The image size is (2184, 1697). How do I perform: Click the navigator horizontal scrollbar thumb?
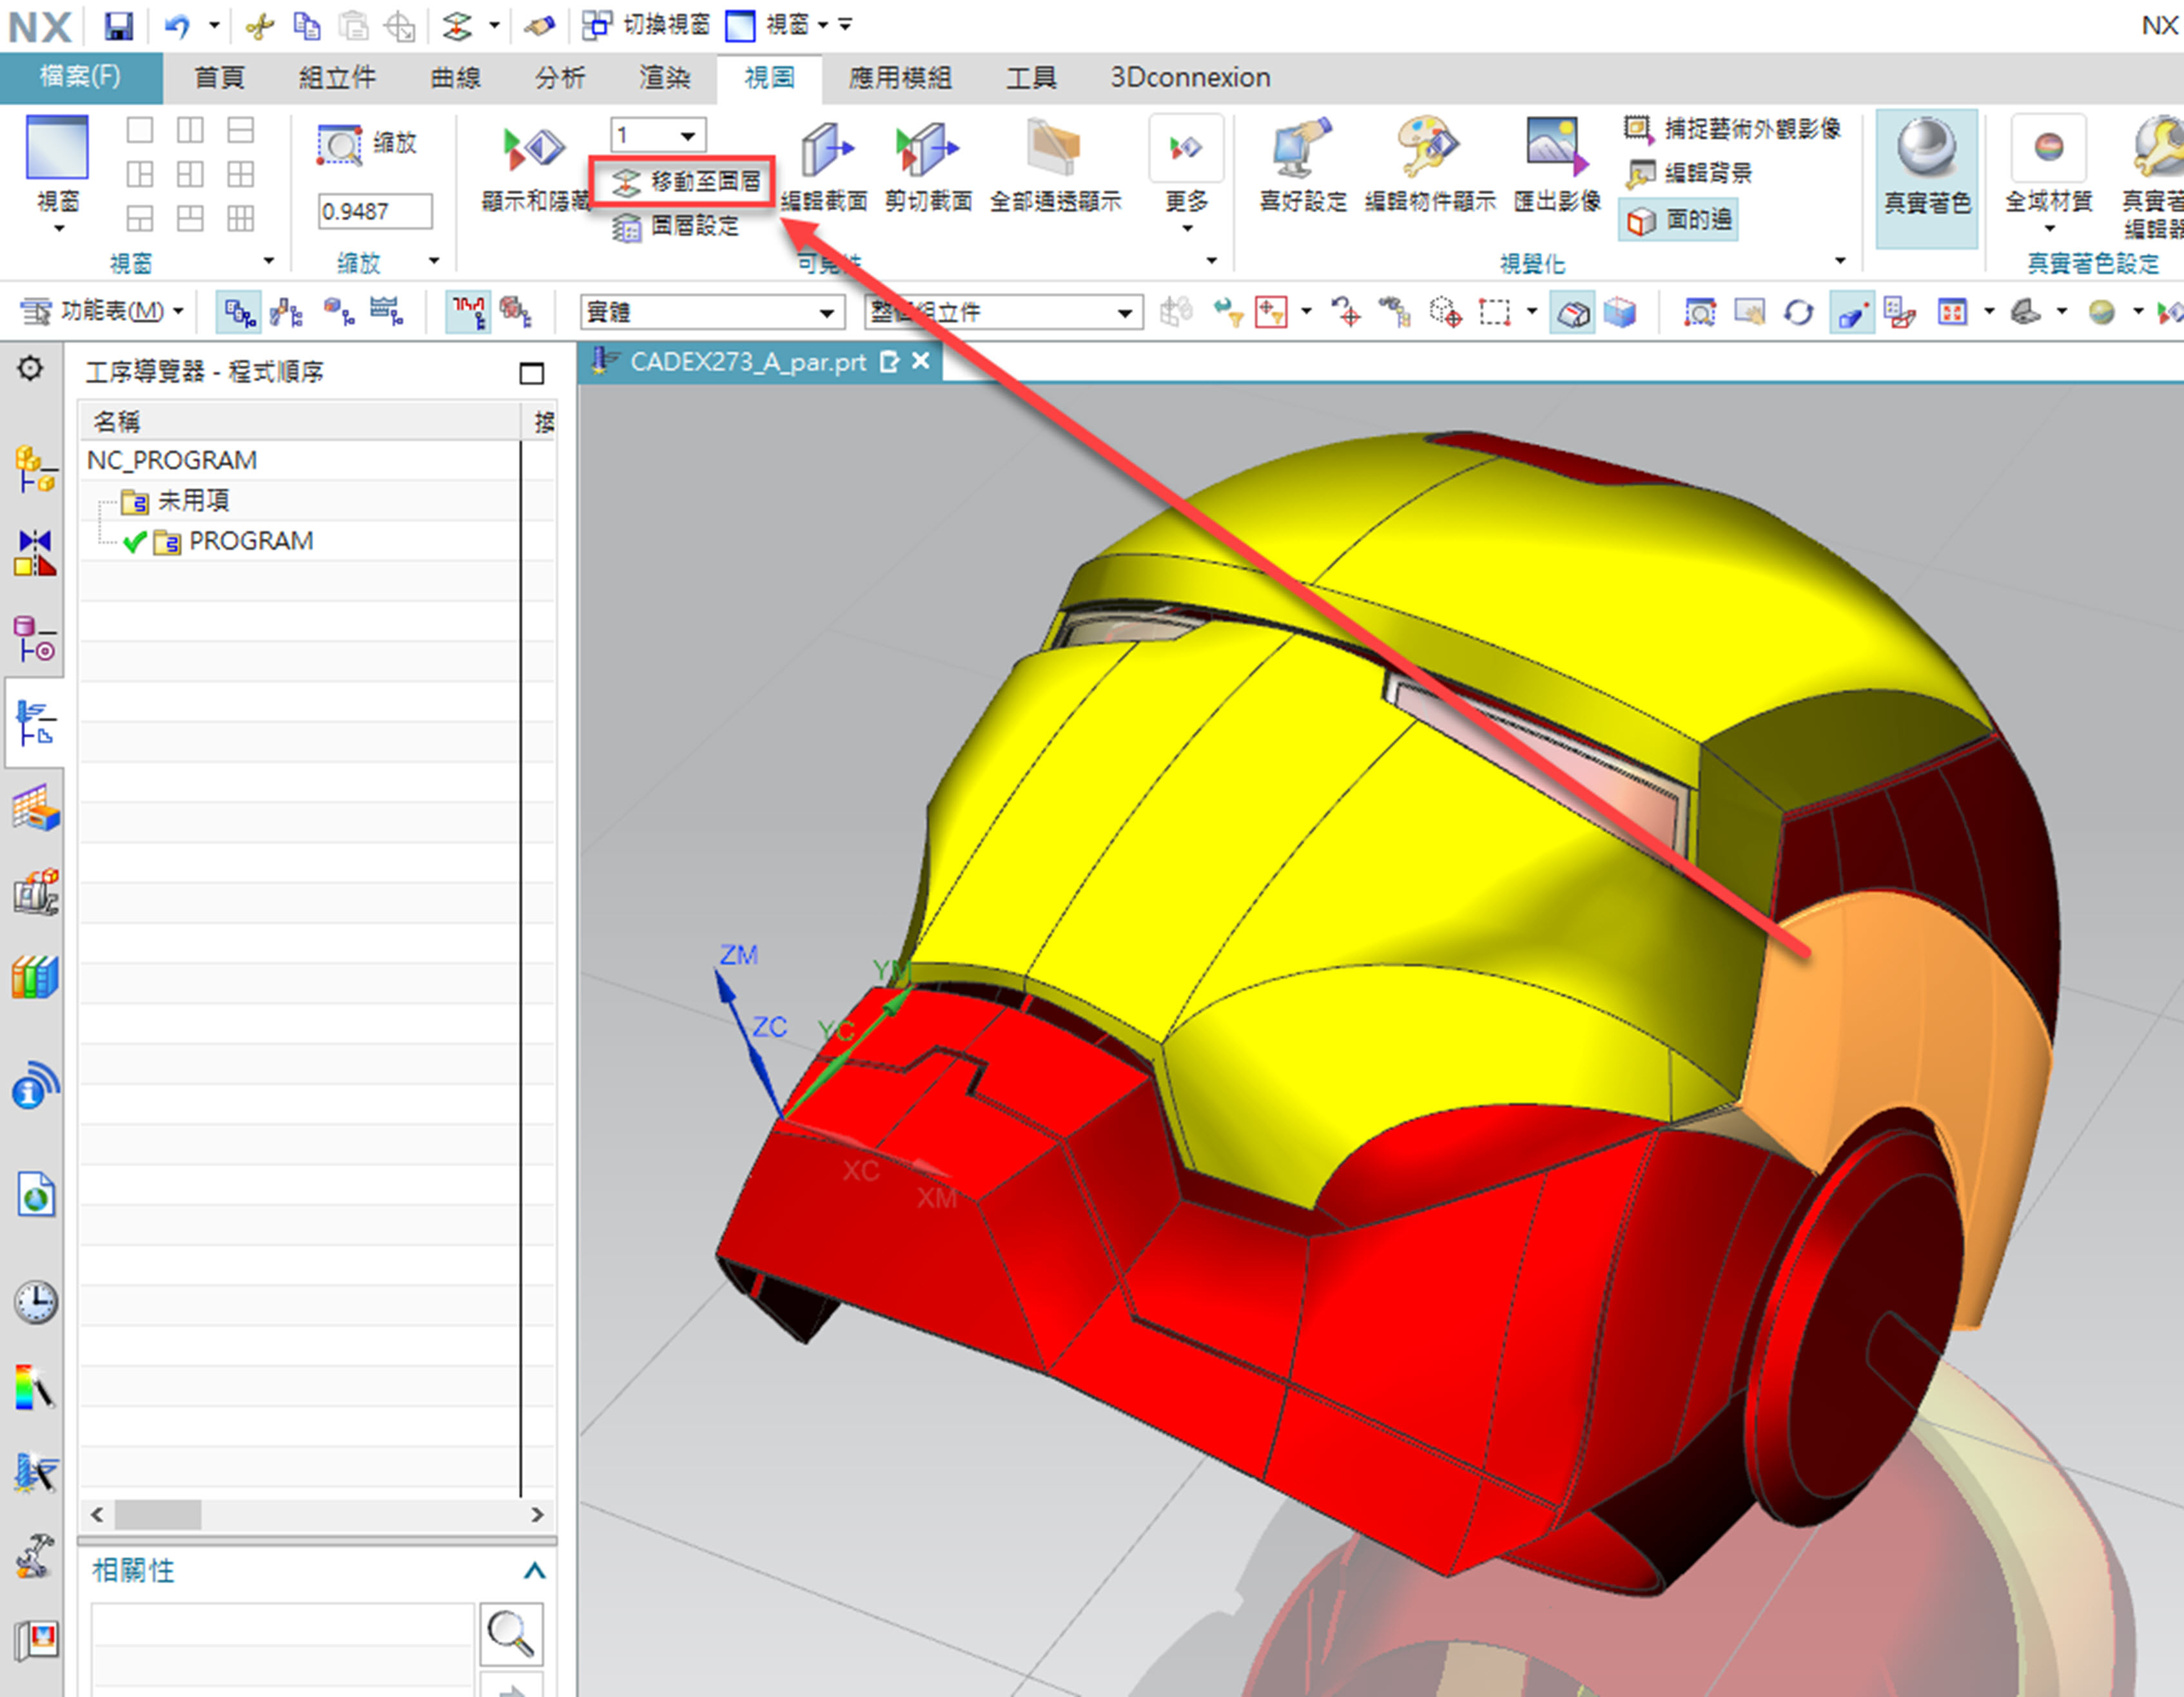point(158,1514)
